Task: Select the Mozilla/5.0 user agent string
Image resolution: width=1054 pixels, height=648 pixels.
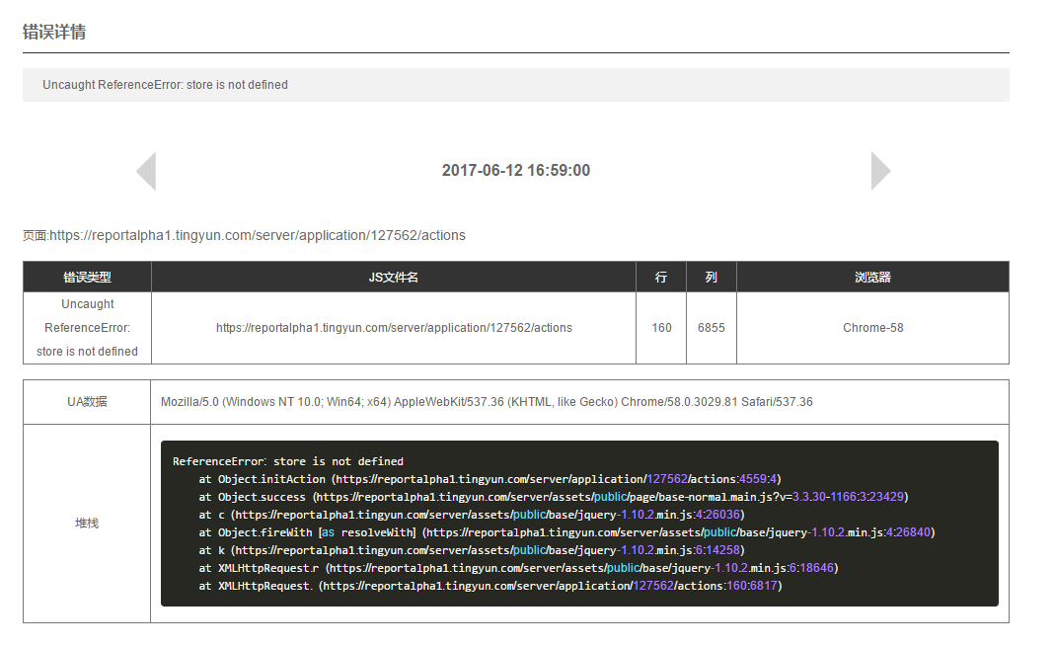Action: point(487,402)
